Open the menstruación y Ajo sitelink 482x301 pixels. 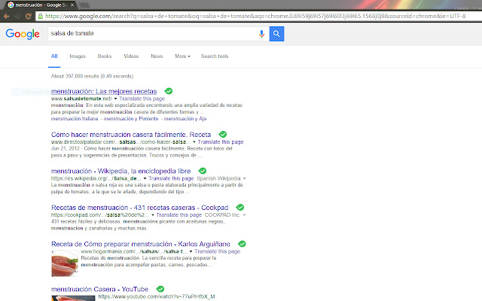(185, 119)
